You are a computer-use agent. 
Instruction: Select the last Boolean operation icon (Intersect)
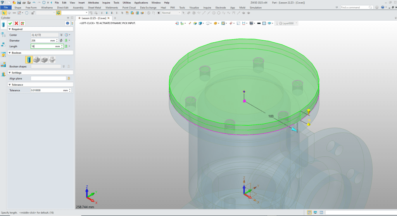tap(52, 59)
